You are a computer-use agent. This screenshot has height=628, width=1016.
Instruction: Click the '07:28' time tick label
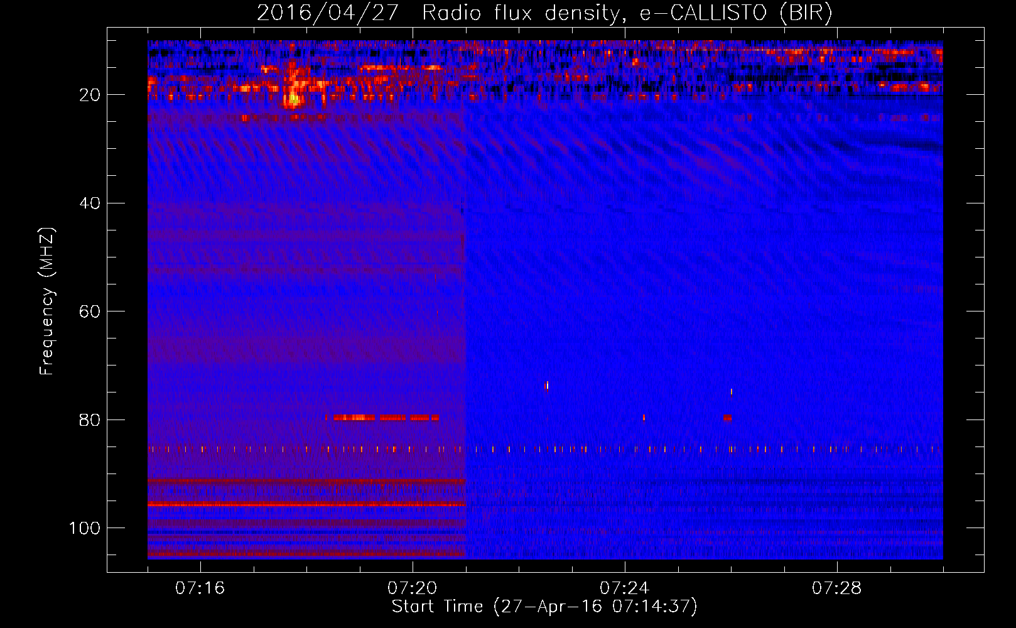(x=836, y=588)
